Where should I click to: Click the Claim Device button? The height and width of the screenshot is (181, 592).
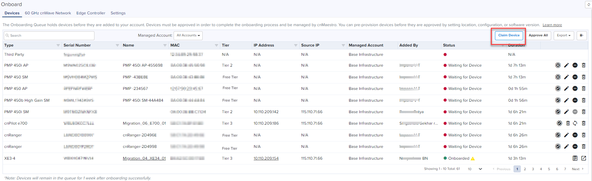pos(509,35)
